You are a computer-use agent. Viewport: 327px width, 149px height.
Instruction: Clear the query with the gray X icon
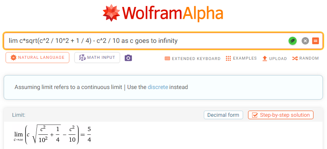pos(305,41)
